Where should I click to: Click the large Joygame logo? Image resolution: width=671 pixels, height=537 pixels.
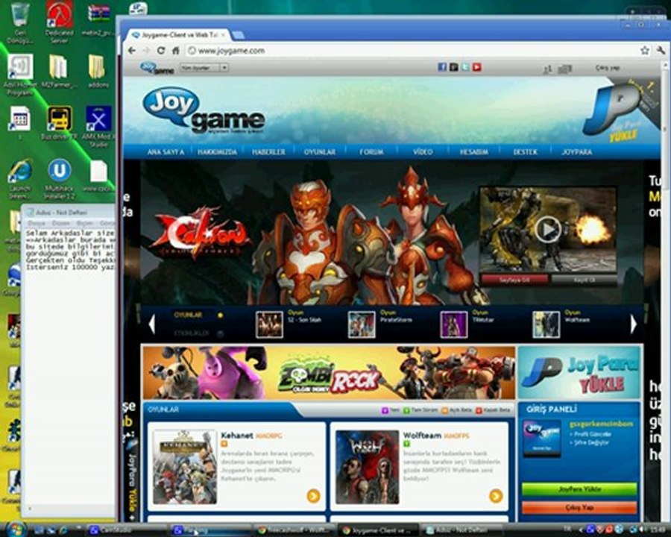point(204,110)
